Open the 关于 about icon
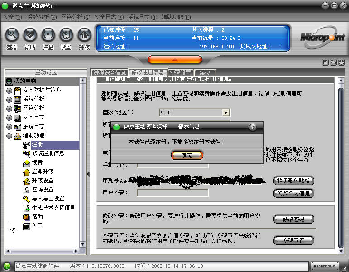This screenshot has height=272, width=349. [27, 226]
